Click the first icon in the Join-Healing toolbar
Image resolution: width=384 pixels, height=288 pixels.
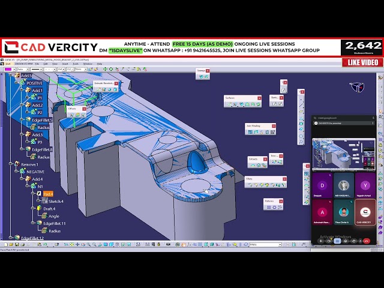pos(250,132)
